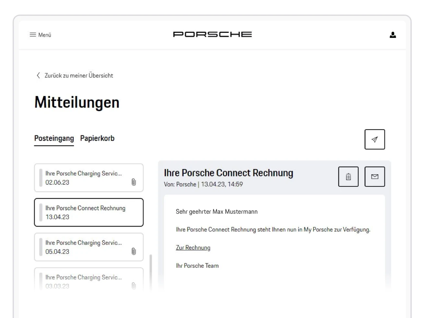The height and width of the screenshot is (318, 424).
Task: Delete the open message via trash icon
Action: (348, 177)
